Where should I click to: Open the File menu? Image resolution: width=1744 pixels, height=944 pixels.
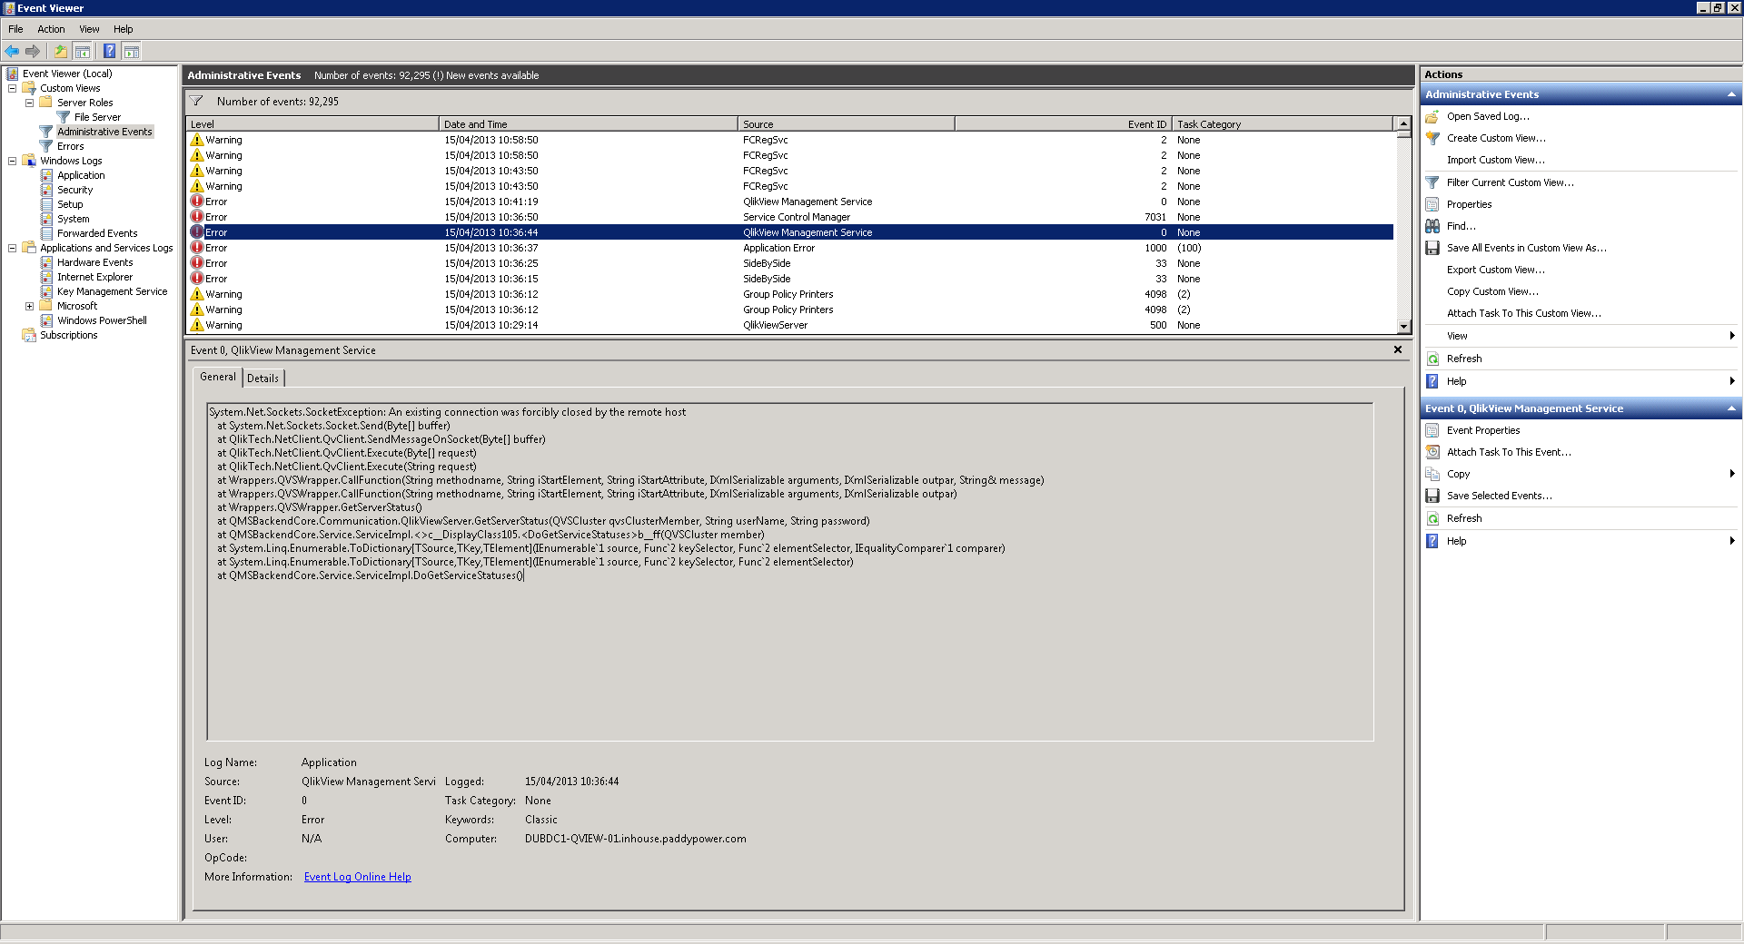point(15,29)
